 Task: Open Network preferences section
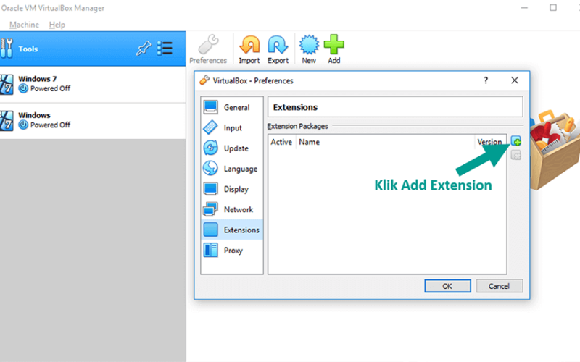click(232, 209)
